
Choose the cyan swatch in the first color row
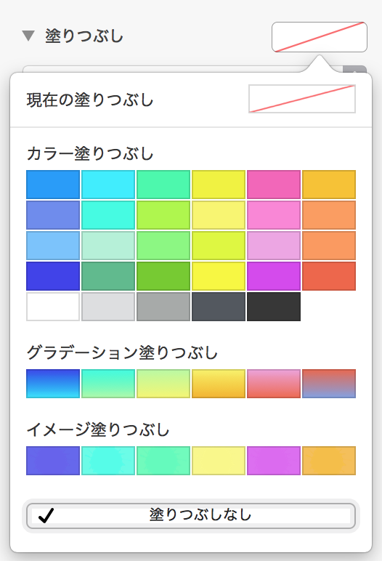tap(108, 185)
